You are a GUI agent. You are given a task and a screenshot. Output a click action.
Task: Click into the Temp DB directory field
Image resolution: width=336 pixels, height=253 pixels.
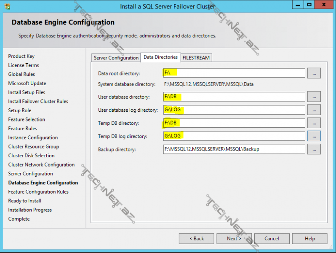[x=234, y=123]
